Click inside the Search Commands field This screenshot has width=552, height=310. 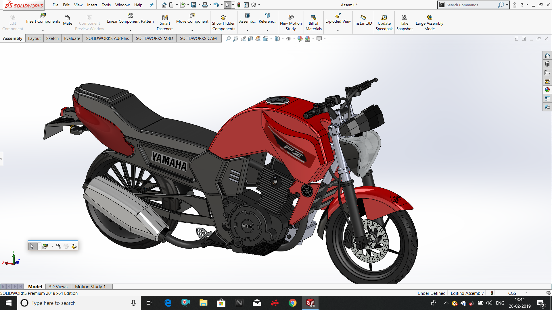pos(471,5)
